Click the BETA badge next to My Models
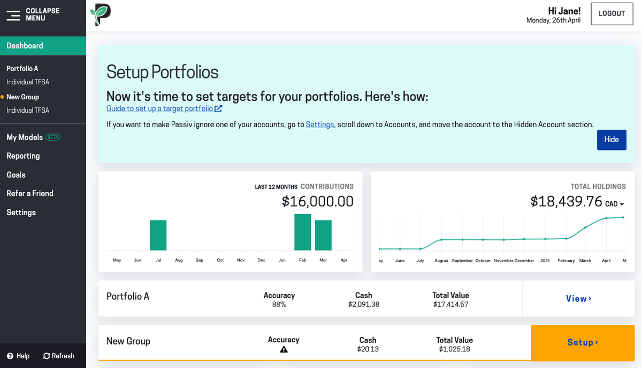642x368 pixels. (53, 137)
